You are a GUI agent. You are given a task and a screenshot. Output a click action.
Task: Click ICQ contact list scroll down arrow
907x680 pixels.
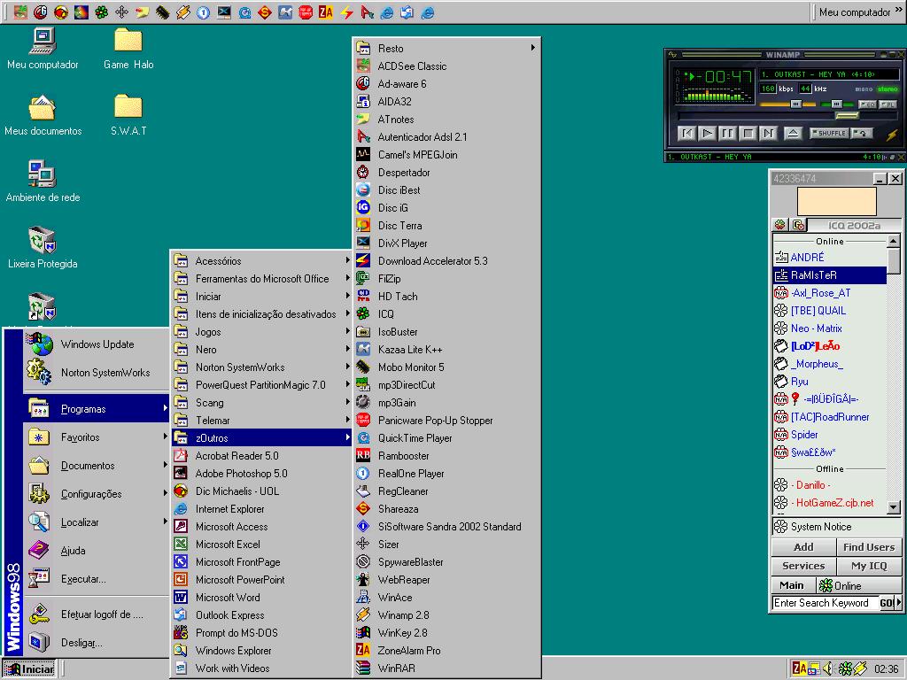(893, 507)
